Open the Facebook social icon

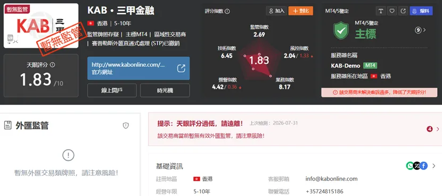coord(424,166)
